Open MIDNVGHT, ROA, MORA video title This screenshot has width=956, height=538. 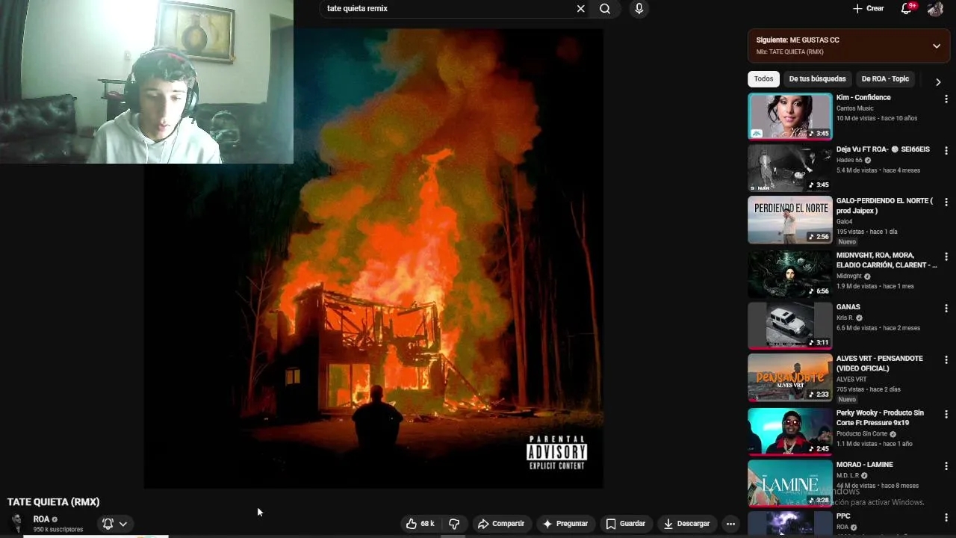pyautogui.click(x=887, y=260)
